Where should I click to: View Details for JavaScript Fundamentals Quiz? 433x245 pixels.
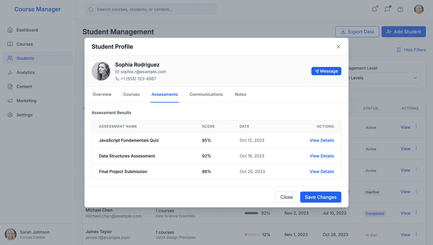(322, 140)
